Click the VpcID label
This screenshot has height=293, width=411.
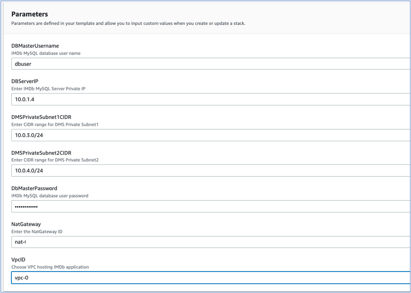[x=20, y=259]
